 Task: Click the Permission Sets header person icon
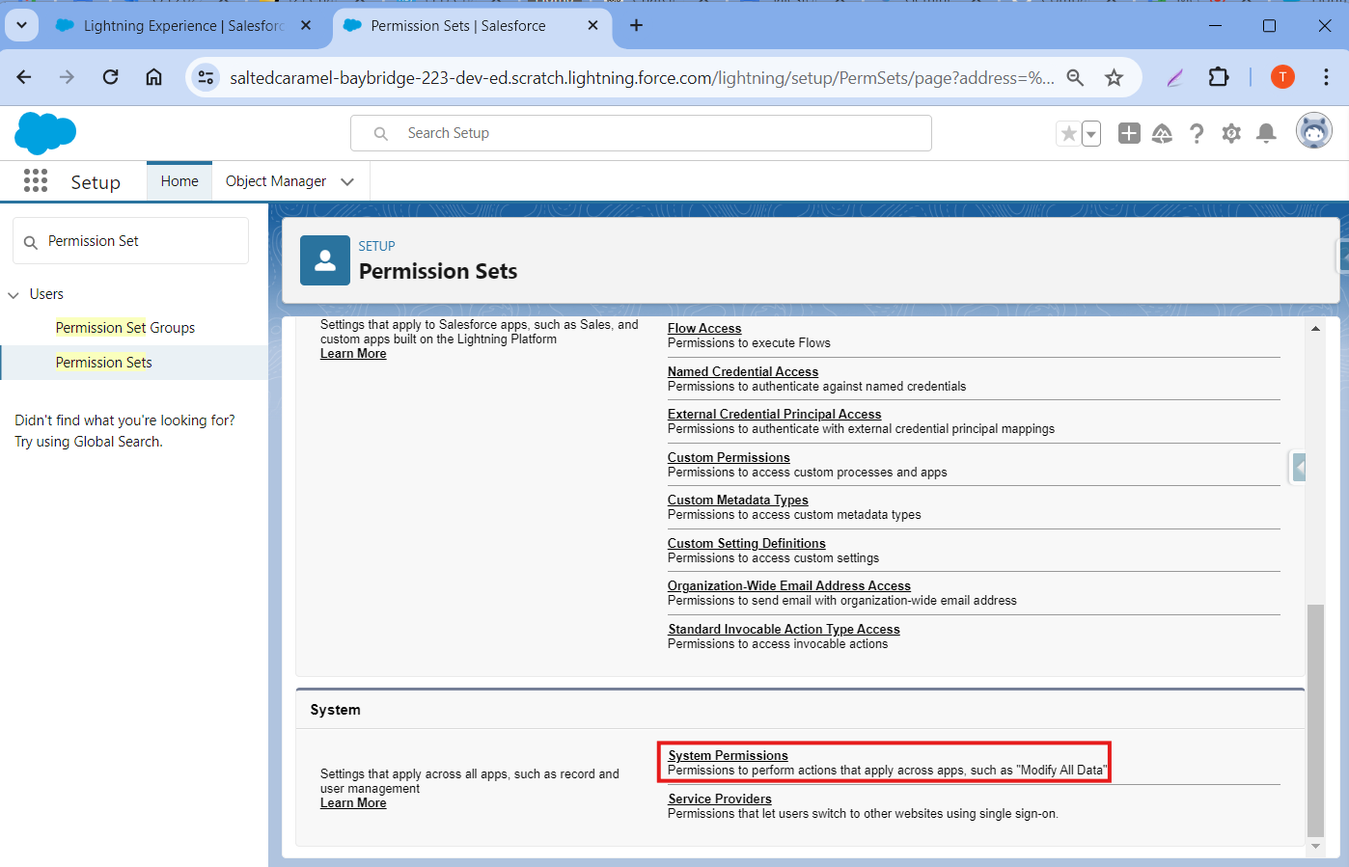(325, 260)
